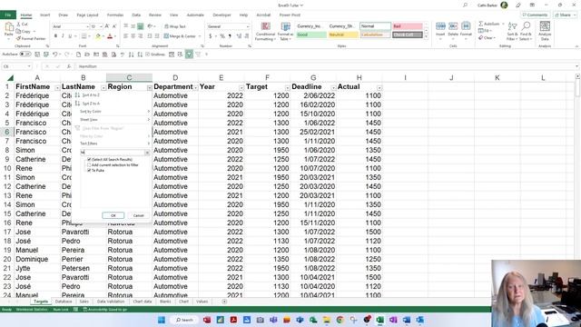Open the Department column filter dropdown

coord(195,88)
